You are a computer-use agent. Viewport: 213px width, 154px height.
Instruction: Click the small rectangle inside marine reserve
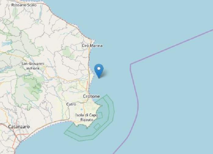[x=97, y=127]
